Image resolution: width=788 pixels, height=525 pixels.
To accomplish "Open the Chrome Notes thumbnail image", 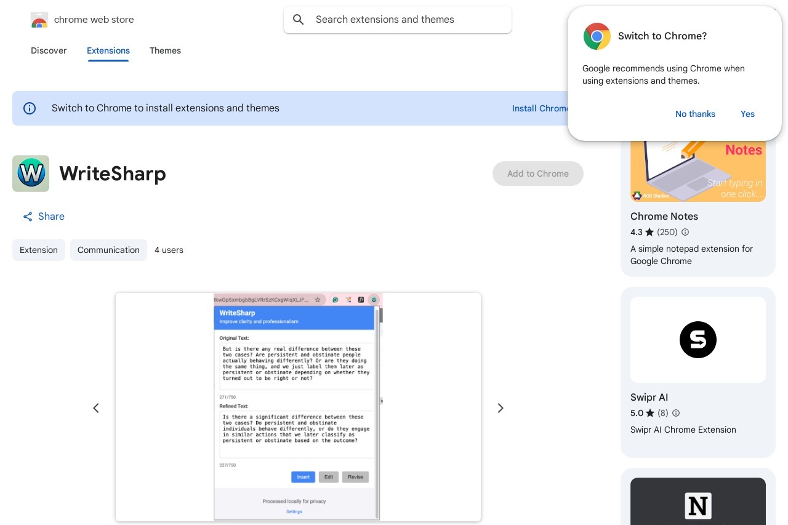I will (698, 171).
